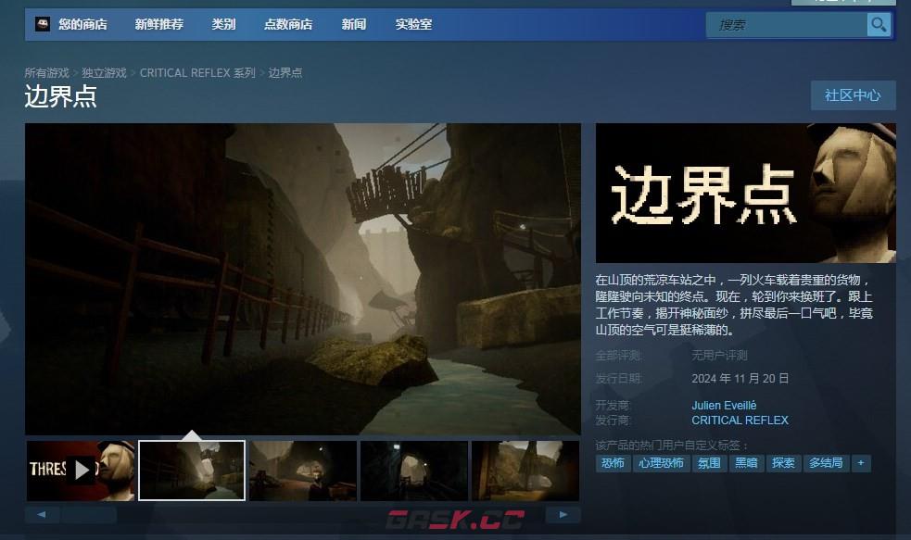The height and width of the screenshot is (540, 911).
Task: Open the 类别 categories menu
Action: tap(224, 24)
